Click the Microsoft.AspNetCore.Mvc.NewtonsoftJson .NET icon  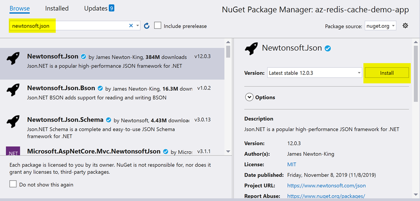pyautogui.click(x=13, y=152)
